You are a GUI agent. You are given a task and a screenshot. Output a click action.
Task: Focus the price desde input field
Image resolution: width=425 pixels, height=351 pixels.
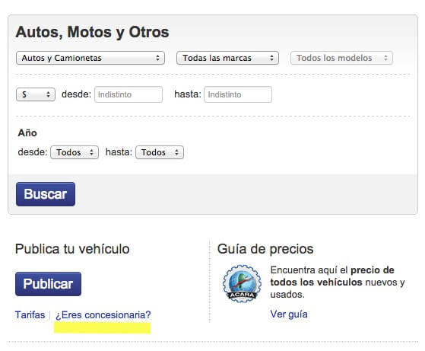click(x=128, y=94)
